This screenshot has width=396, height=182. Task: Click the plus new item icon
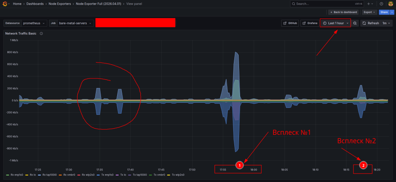369,3
